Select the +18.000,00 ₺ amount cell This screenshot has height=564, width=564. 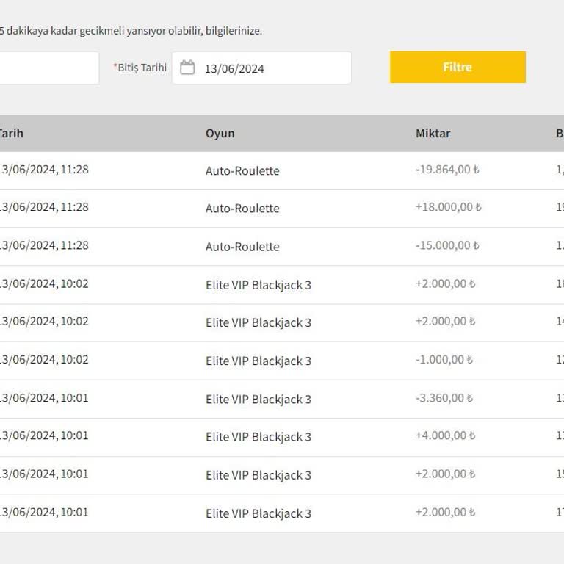448,208
